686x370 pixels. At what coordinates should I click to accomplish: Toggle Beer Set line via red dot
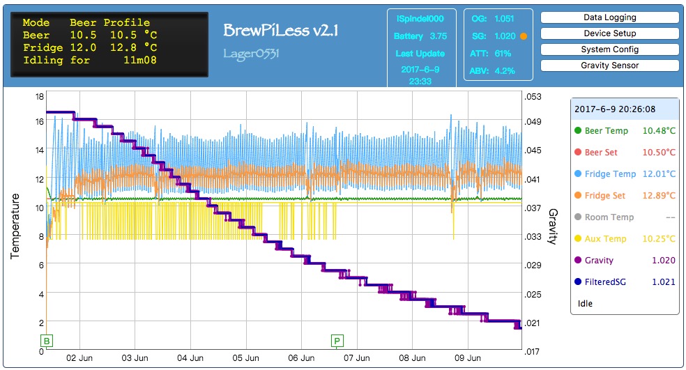point(577,152)
